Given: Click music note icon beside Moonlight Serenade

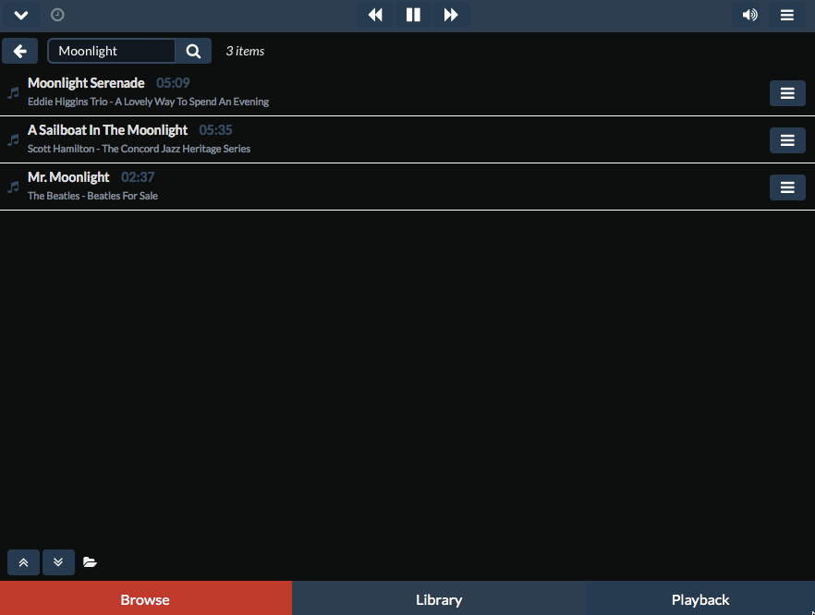Looking at the screenshot, I should click(x=14, y=93).
